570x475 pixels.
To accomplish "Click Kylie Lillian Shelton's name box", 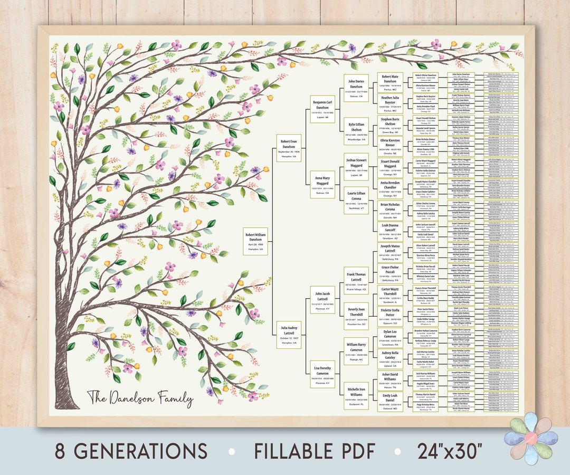I will (356, 131).
